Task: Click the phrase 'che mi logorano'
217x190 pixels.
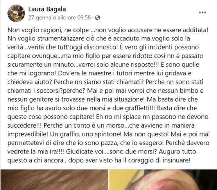Action: 32,73
